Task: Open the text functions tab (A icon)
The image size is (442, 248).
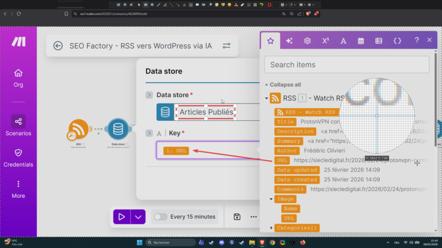Action: [344, 40]
